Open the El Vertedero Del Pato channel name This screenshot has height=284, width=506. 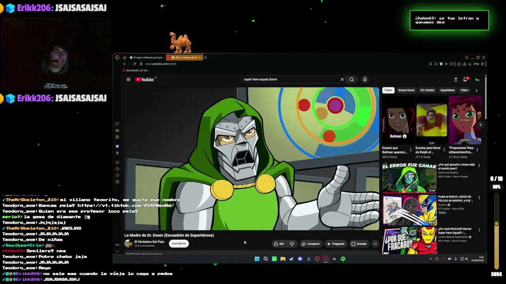coord(149,242)
